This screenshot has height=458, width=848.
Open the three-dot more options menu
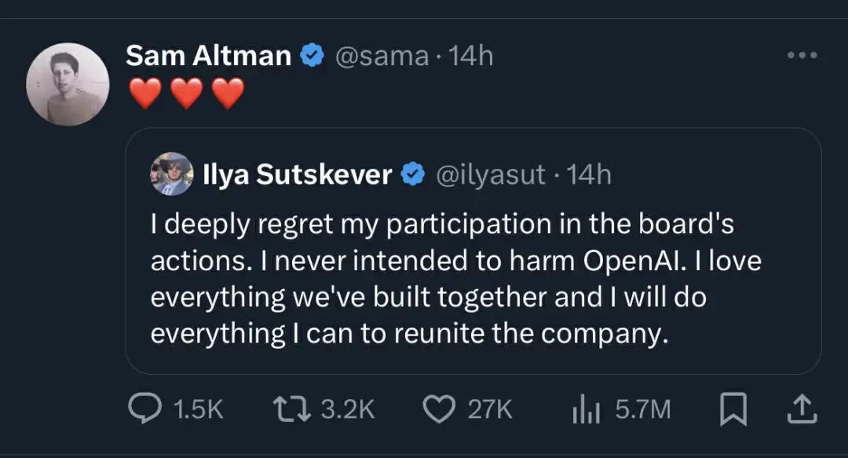tap(802, 56)
